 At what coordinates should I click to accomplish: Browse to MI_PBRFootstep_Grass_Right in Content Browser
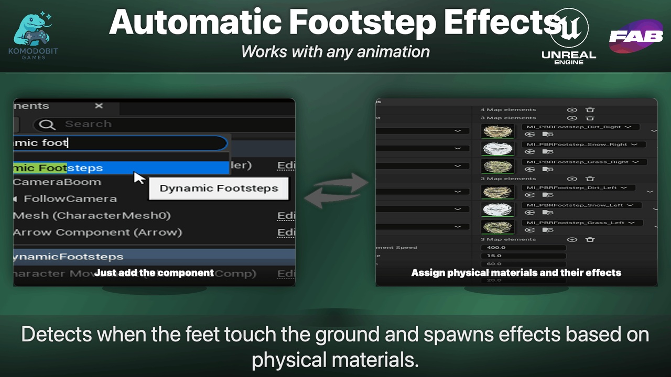tap(548, 169)
